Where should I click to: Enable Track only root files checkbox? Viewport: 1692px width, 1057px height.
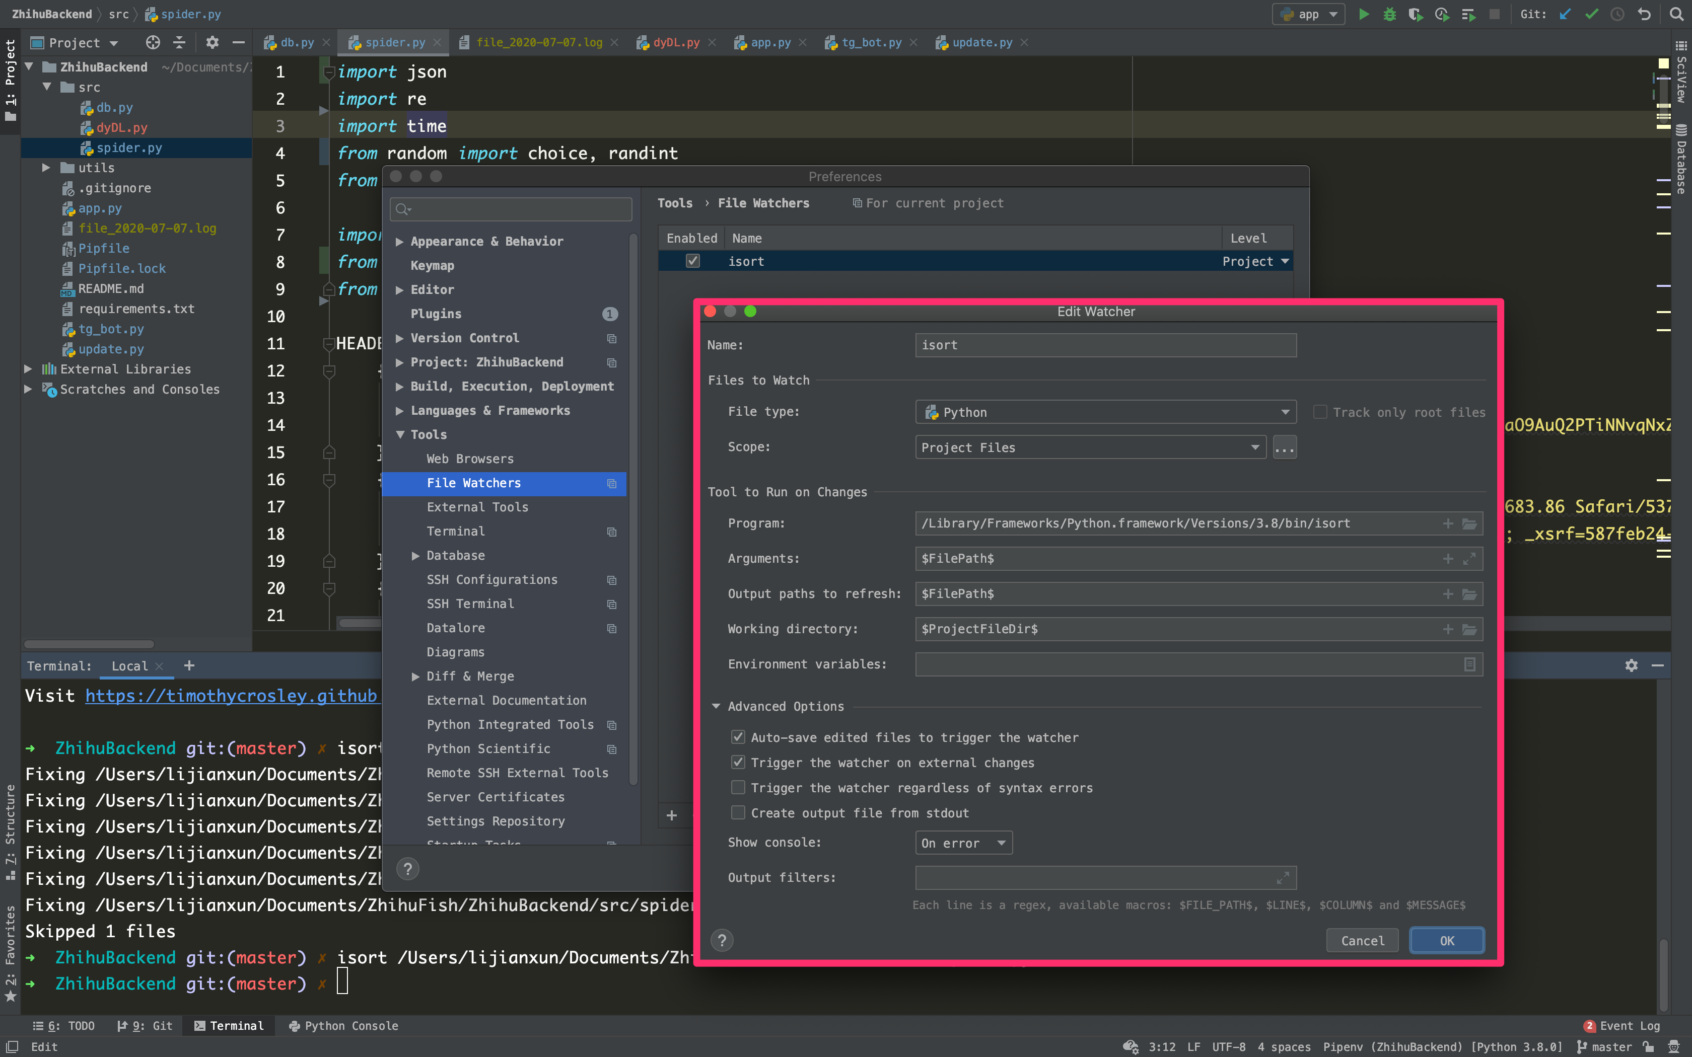click(x=1319, y=412)
